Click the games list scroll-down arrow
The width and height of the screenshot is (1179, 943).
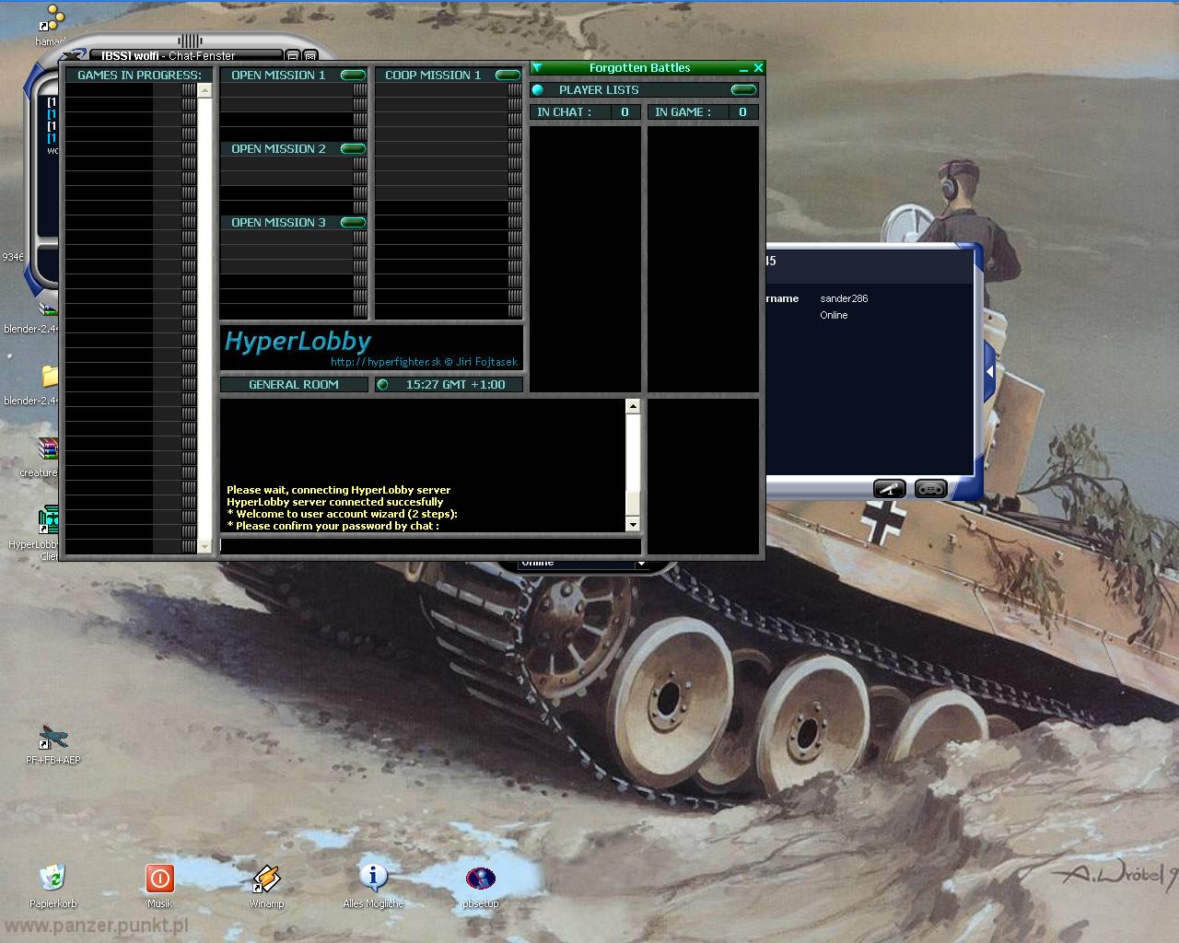(204, 546)
